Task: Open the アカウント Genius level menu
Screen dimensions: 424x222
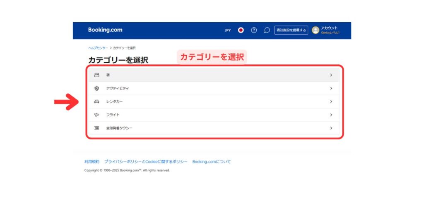Action: 330,30
